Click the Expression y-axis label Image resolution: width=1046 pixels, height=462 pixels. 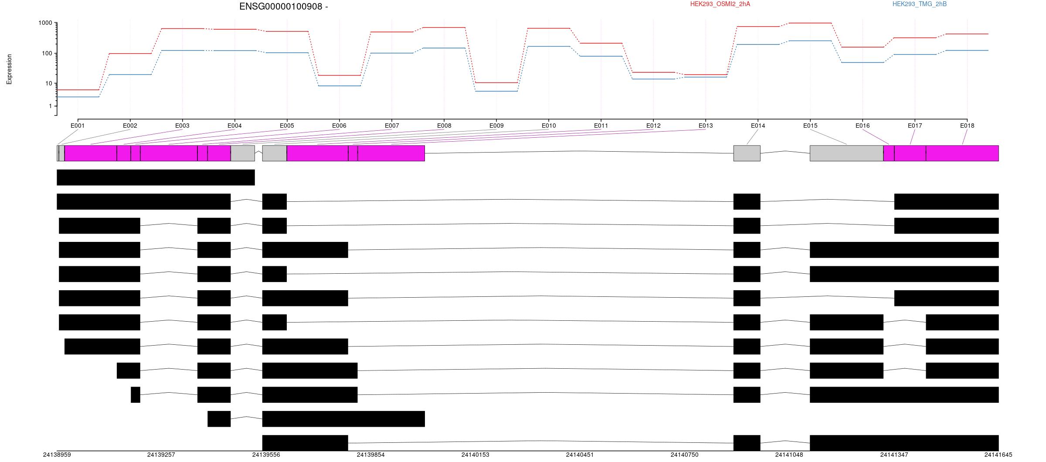[x=9, y=69]
